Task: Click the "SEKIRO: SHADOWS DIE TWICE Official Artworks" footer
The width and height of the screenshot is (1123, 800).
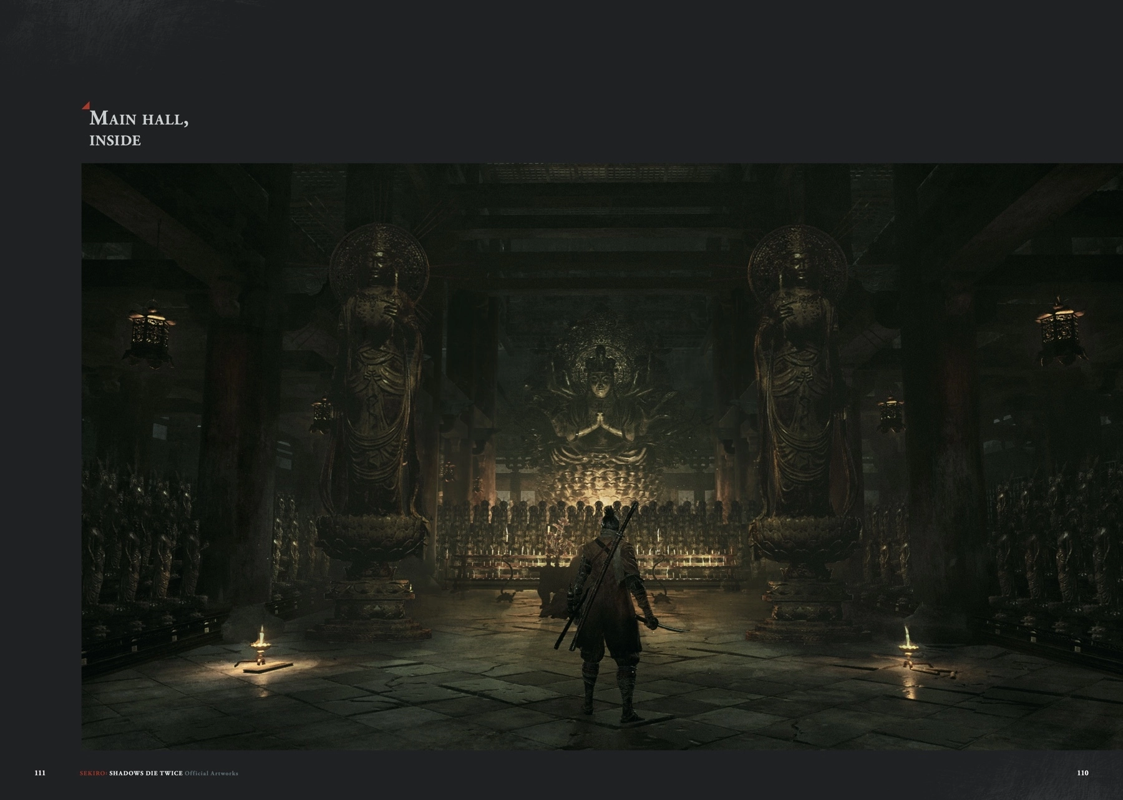Action: (x=158, y=774)
